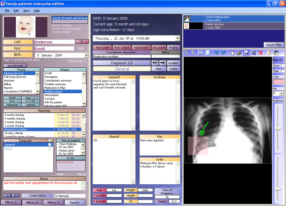This screenshot has width=286, height=206.
Task: Open the folder icon in image toolbar
Action: (239, 53)
